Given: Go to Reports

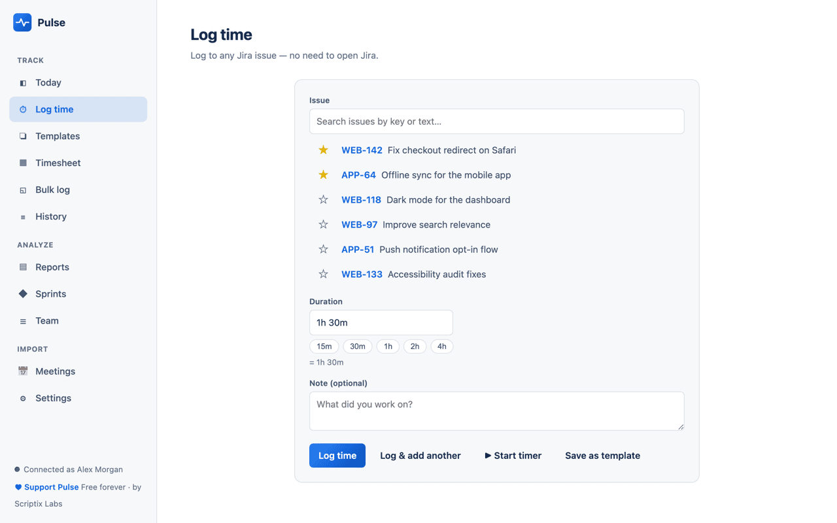Looking at the screenshot, I should (78, 267).
